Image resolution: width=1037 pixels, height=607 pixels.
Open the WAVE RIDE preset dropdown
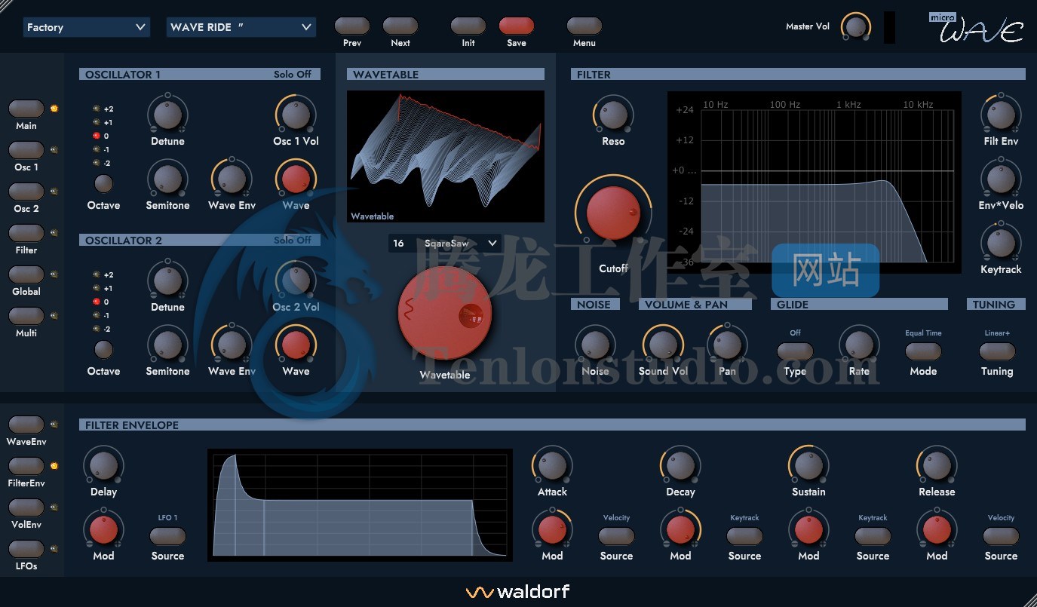click(241, 27)
